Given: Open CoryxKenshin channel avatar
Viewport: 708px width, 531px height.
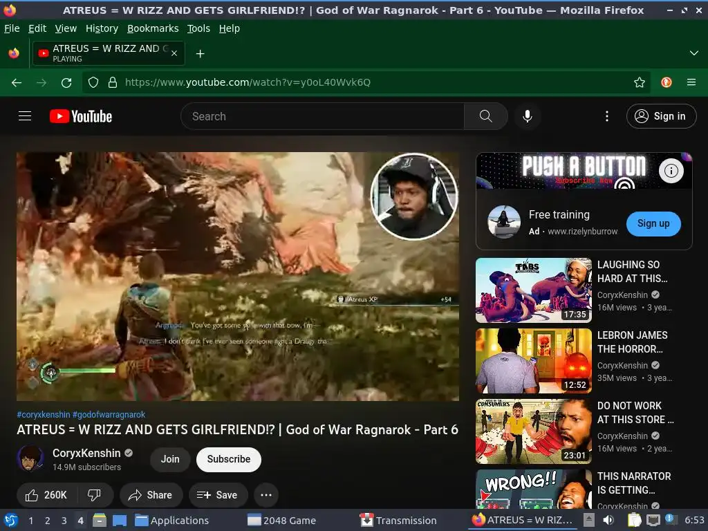Looking at the screenshot, I should pos(30,458).
